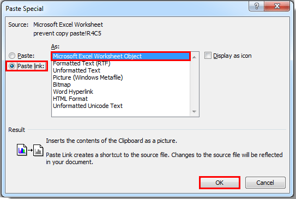Select the Paste link radio button

[x=12, y=66]
